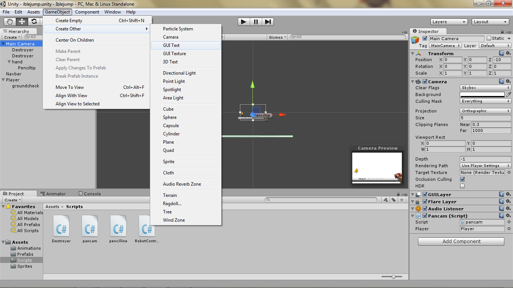The image size is (513, 288).
Task: Open the Camera component settings gear
Action: [x=508, y=81]
